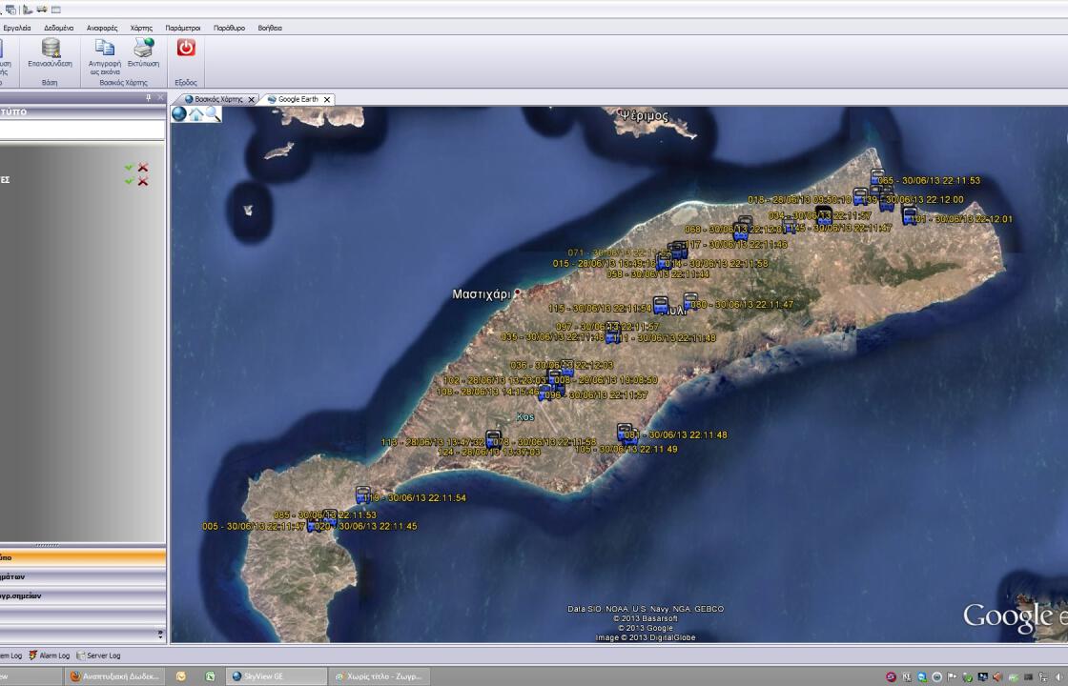Close the Google Earth tab
1068x686 pixels.
point(327,99)
